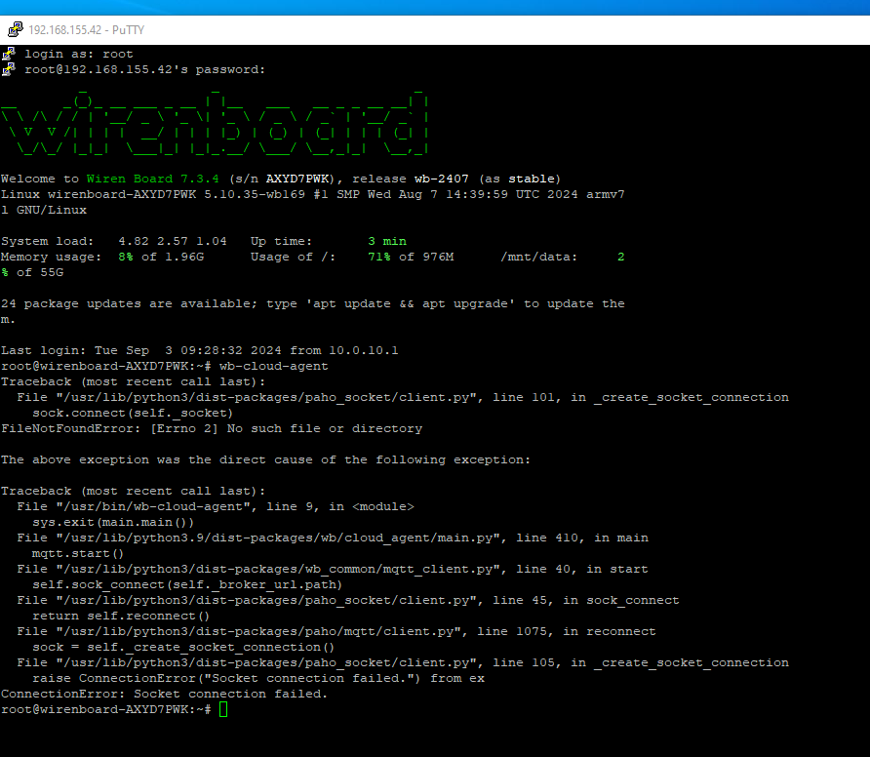The width and height of the screenshot is (870, 757).
Task: Click 'ConnectionError: Socket connection failed.' final line
Action: click(x=164, y=694)
